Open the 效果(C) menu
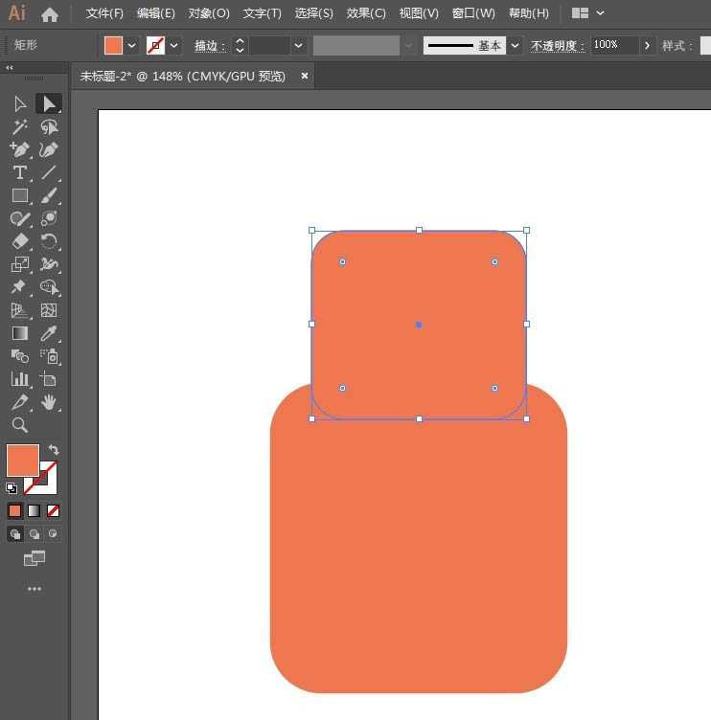This screenshot has height=720, width=711. (x=366, y=13)
